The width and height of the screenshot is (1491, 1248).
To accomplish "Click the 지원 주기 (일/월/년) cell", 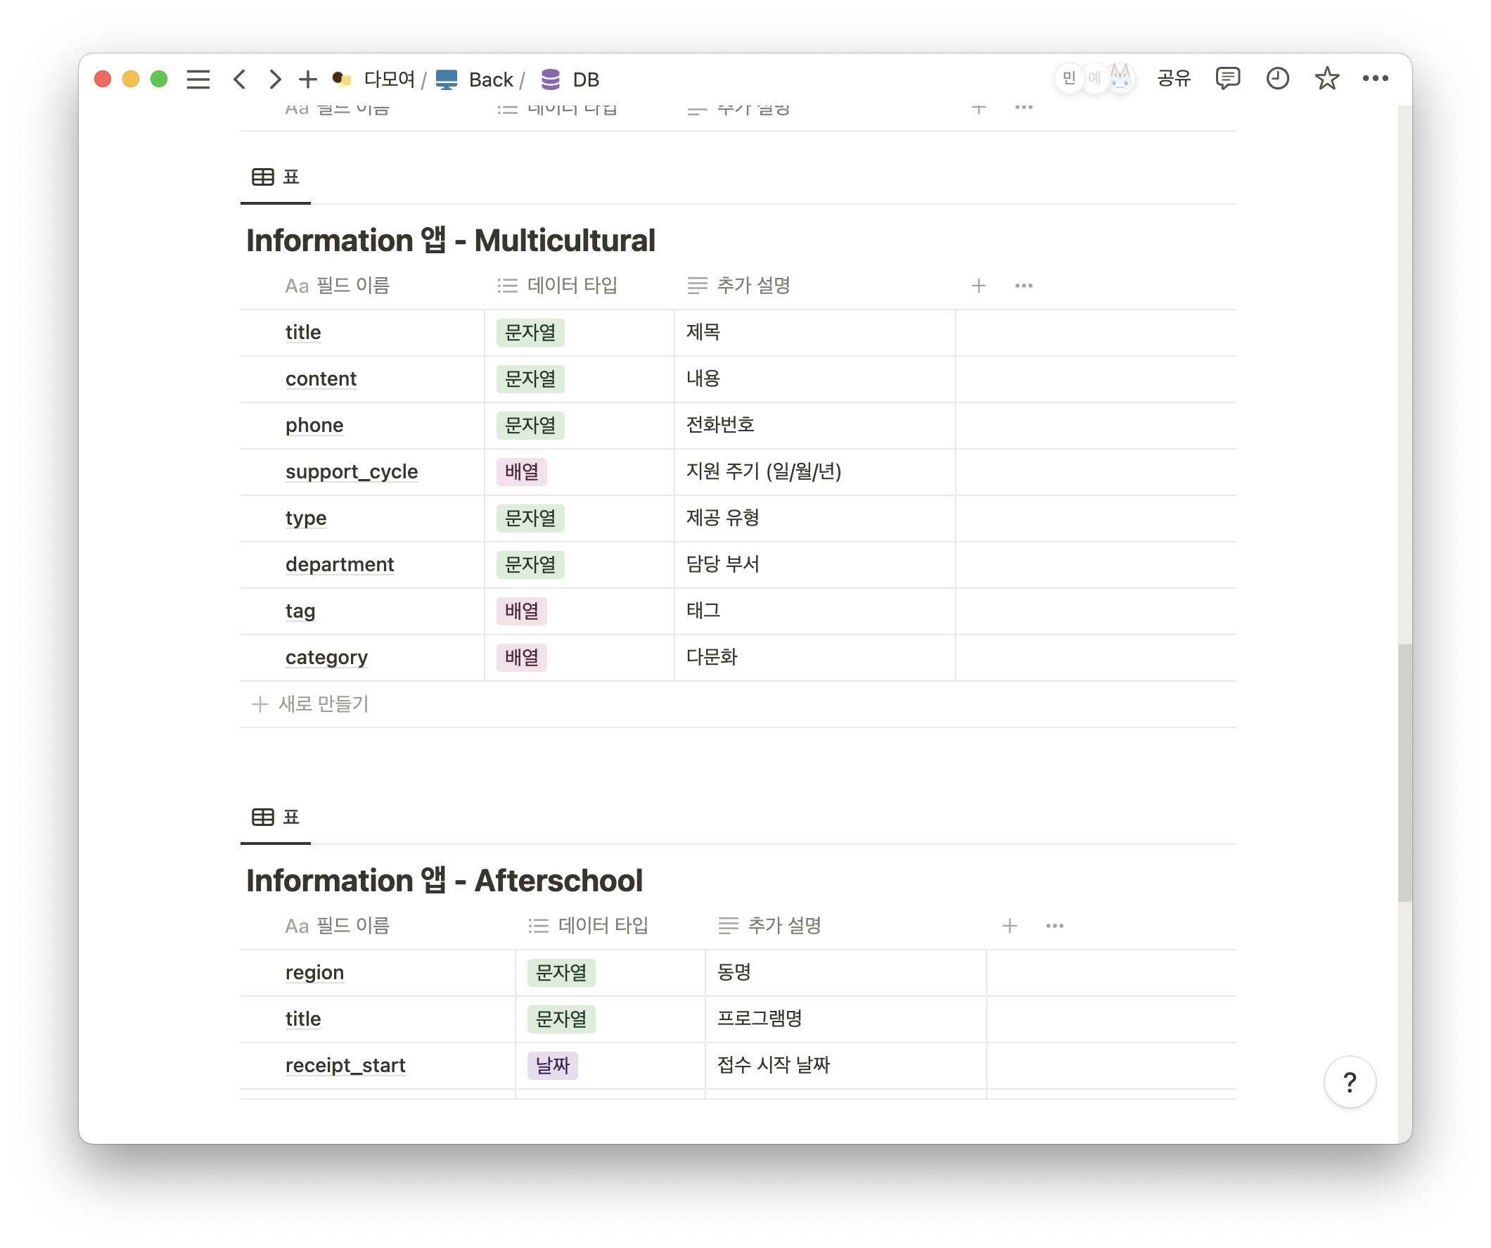I will [815, 471].
